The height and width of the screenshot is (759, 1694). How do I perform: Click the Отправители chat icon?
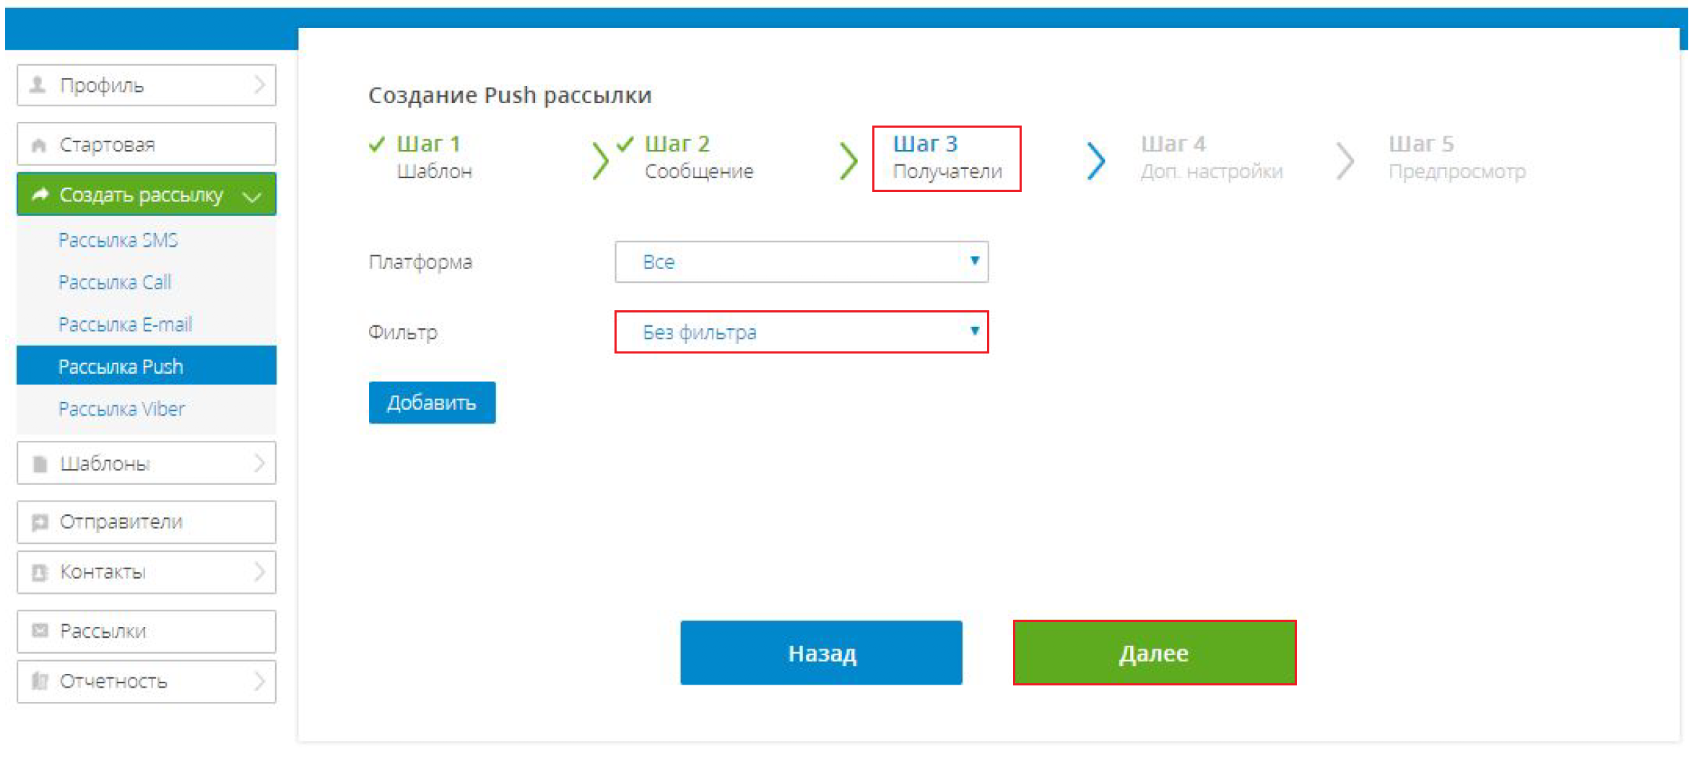tap(40, 522)
